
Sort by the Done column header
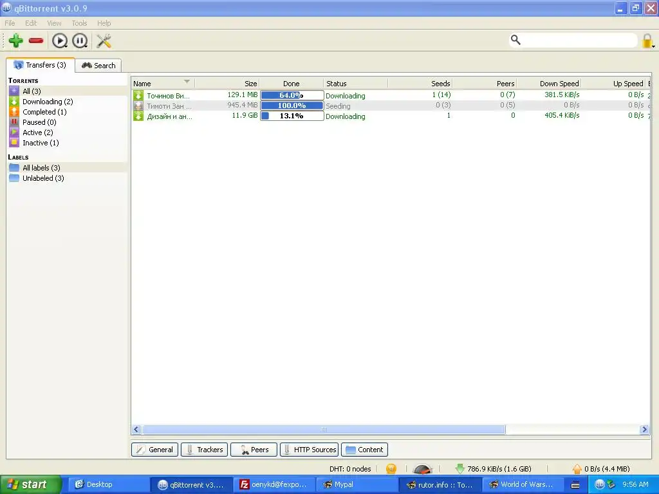tap(292, 83)
